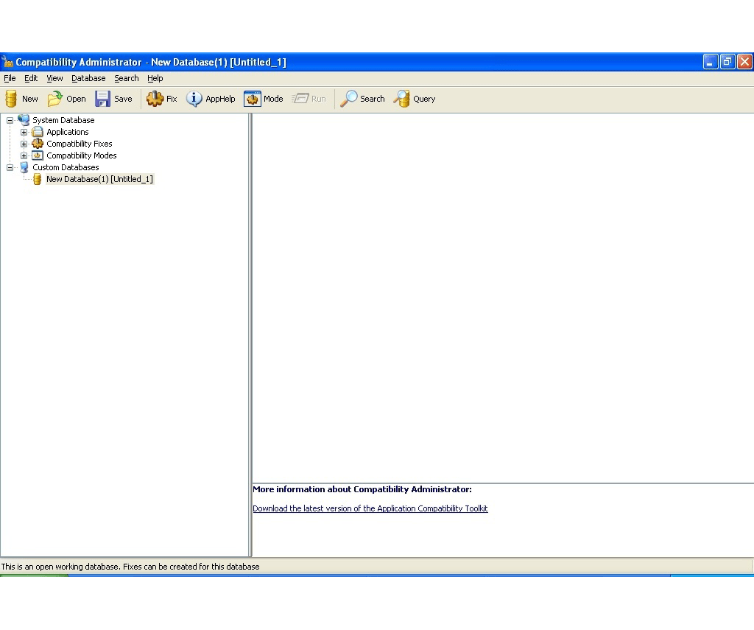
Task: Restore down the Compatibility Administrator window
Action: click(727, 62)
